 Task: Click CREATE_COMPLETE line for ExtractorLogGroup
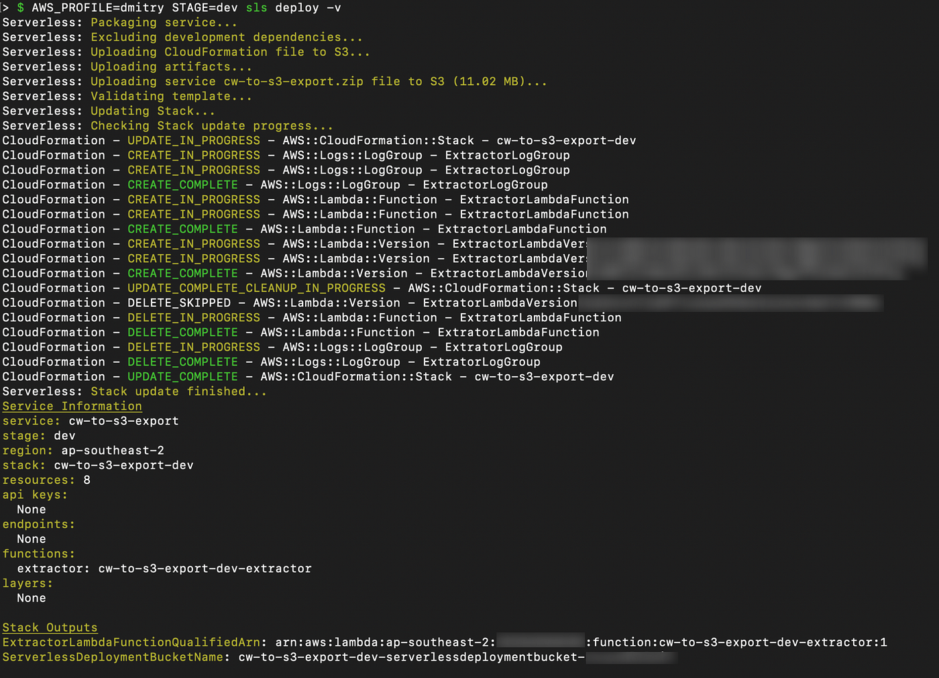pos(275,185)
